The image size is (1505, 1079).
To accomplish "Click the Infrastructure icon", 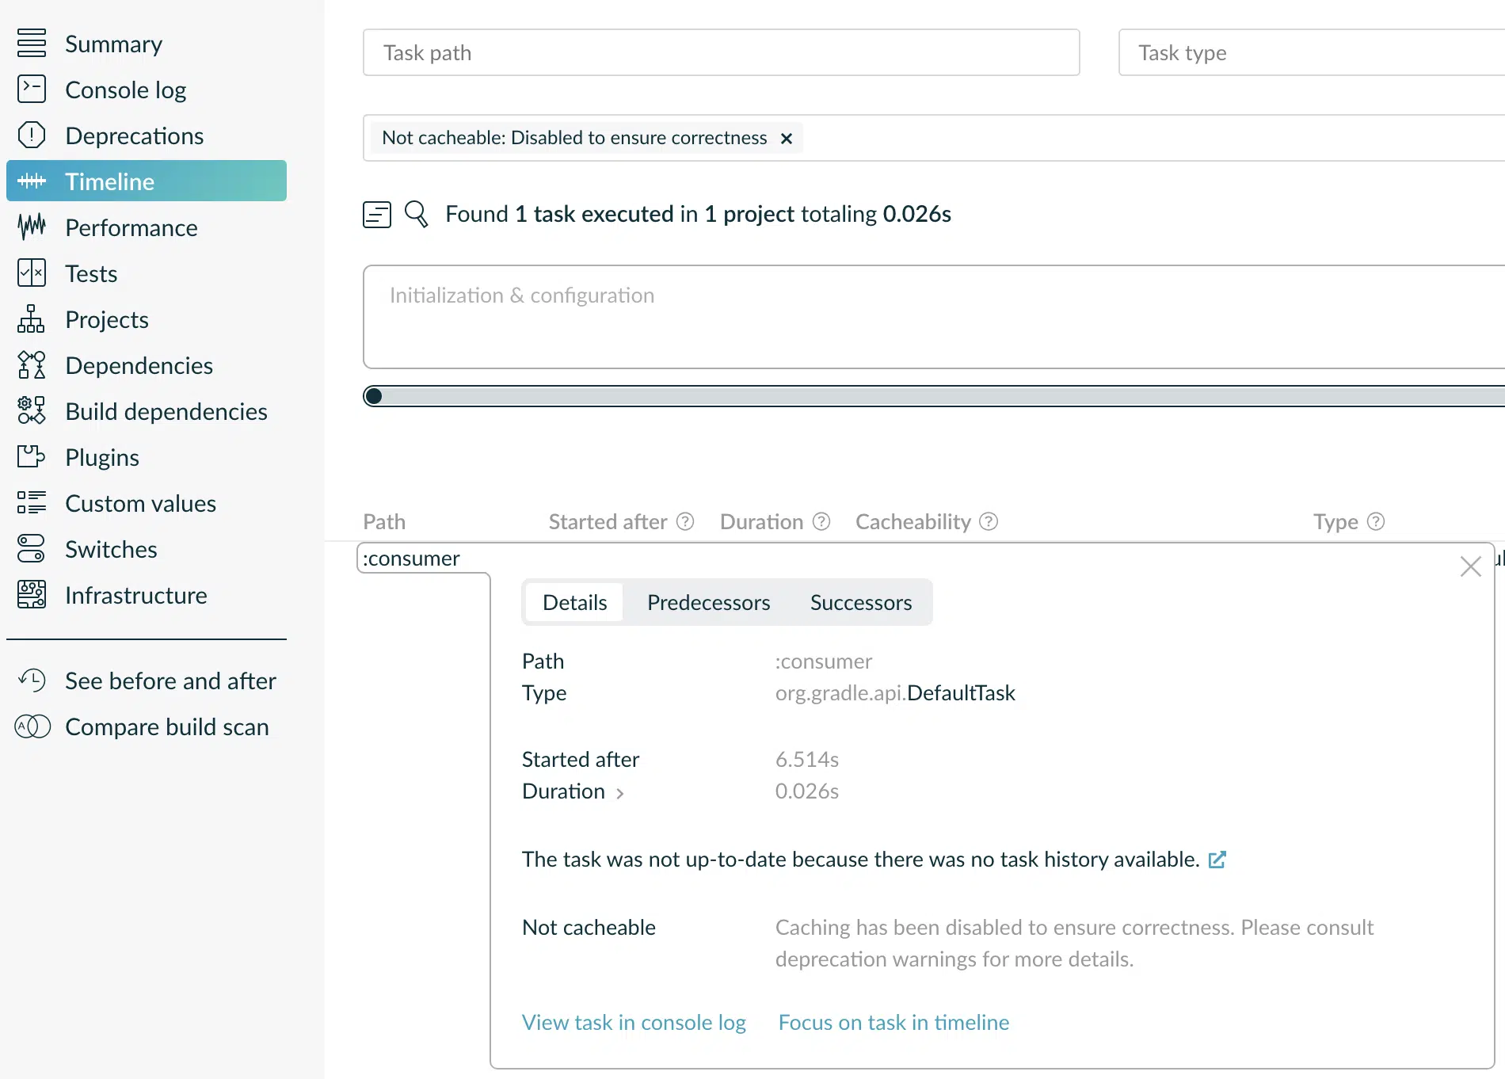I will tap(32, 595).
